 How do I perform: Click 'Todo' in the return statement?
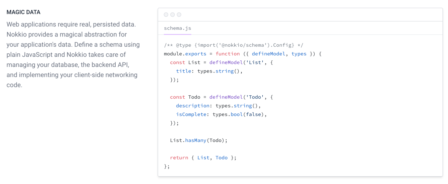pyautogui.click(x=221, y=158)
